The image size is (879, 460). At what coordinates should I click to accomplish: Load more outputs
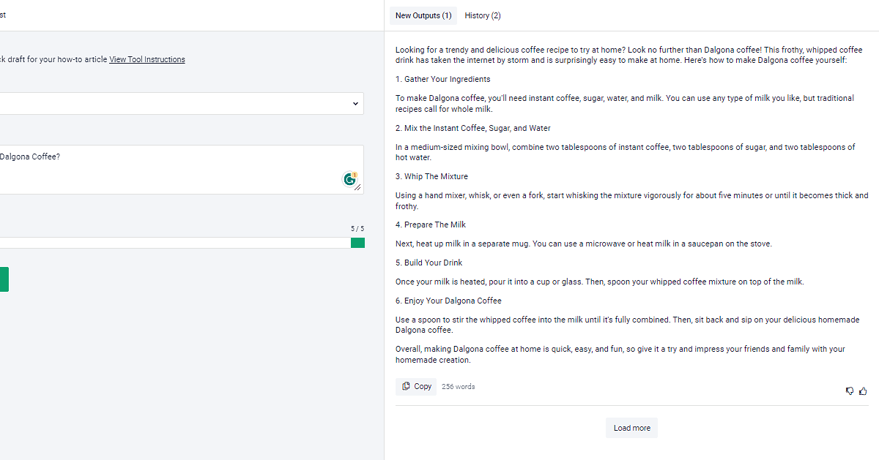point(631,428)
